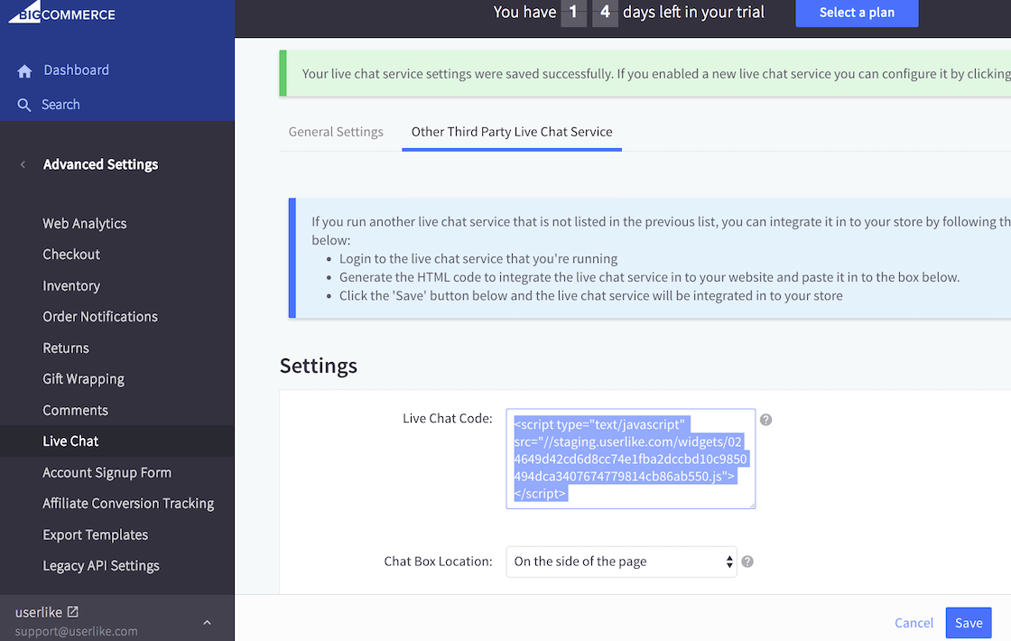Image resolution: width=1011 pixels, height=641 pixels.
Task: Click inside the Live Chat Code textarea
Action: click(630, 459)
